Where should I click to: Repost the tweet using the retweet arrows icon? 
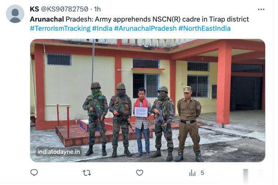[x=87, y=173]
